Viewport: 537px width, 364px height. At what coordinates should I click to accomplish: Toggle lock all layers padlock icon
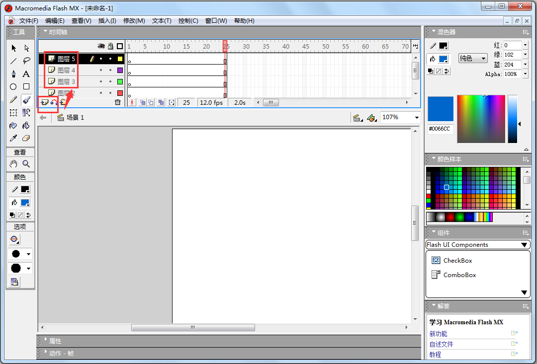click(110, 46)
